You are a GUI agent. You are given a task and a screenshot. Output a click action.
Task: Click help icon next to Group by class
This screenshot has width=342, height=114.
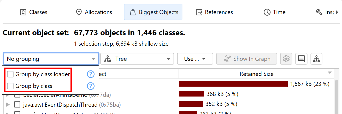click(90, 86)
